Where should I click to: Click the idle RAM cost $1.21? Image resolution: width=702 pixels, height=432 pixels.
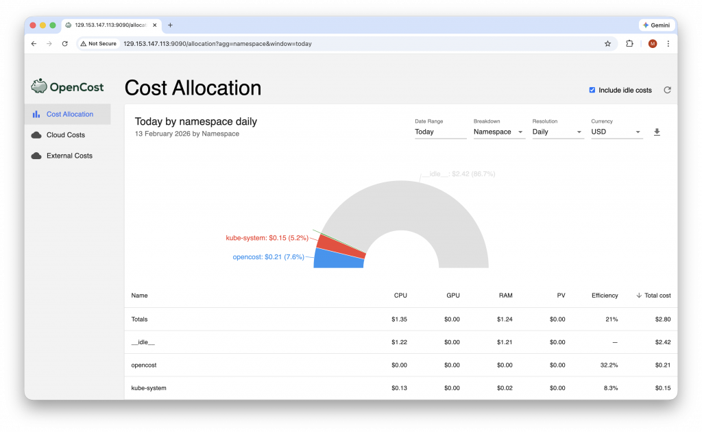coord(505,342)
